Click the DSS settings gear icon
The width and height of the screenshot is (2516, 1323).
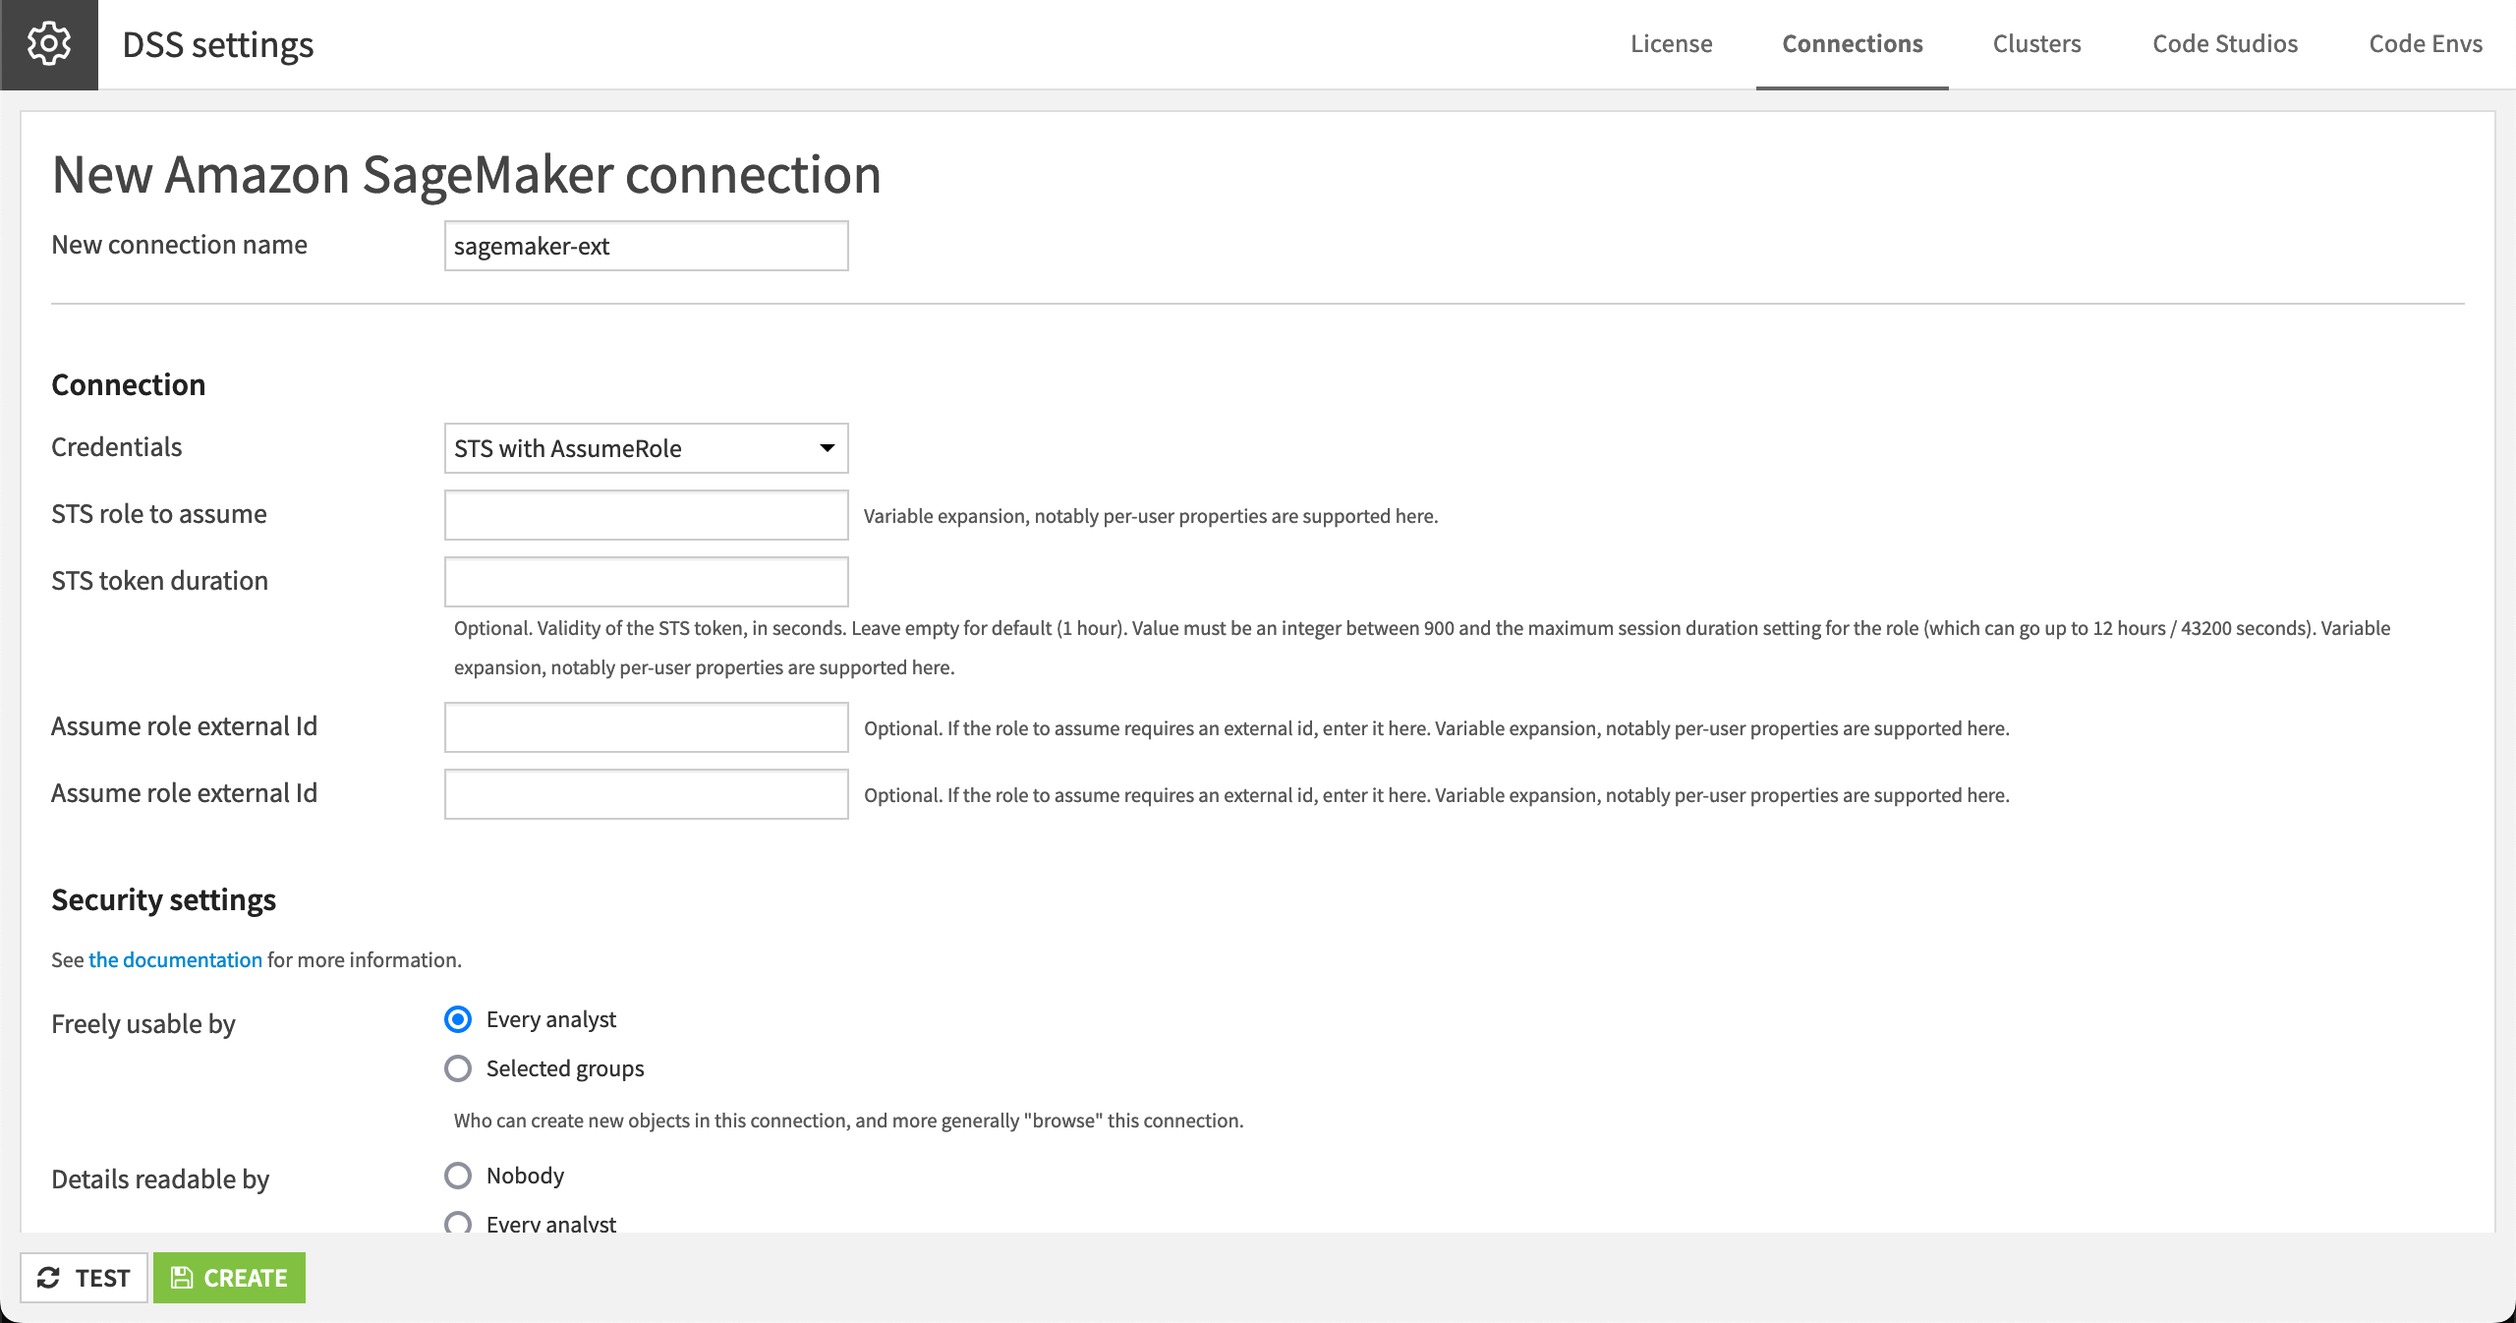click(48, 43)
